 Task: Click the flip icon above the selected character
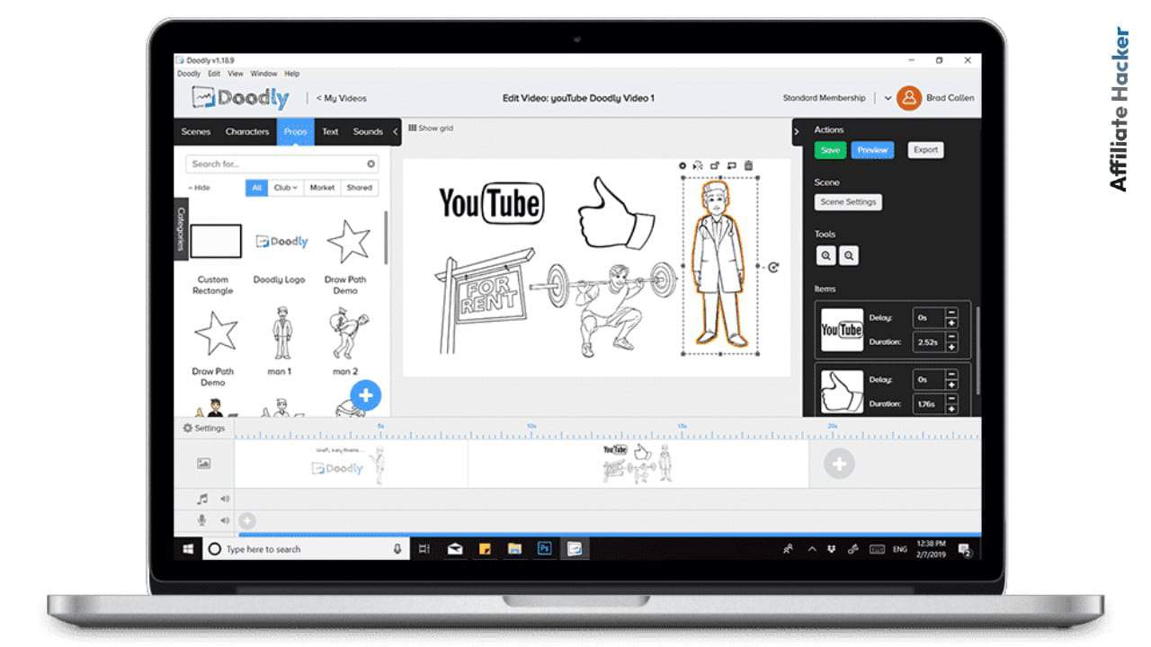pos(698,165)
